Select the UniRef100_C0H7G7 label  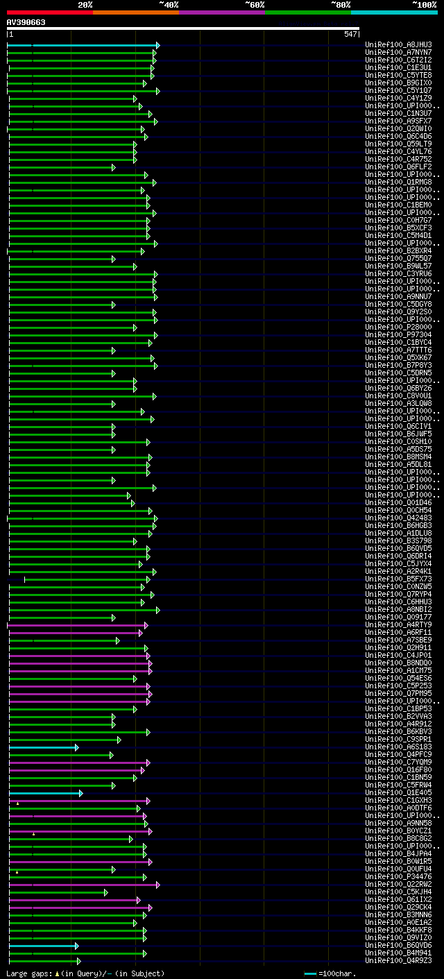tap(399, 220)
